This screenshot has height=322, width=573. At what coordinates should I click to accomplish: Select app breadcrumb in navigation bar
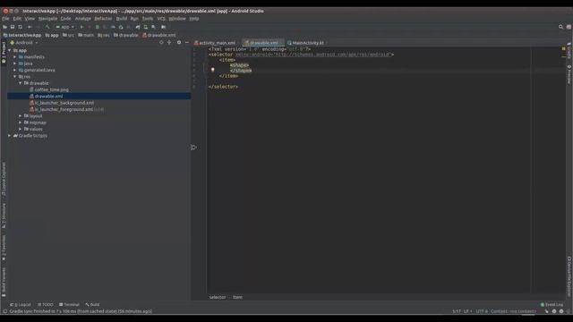point(52,36)
